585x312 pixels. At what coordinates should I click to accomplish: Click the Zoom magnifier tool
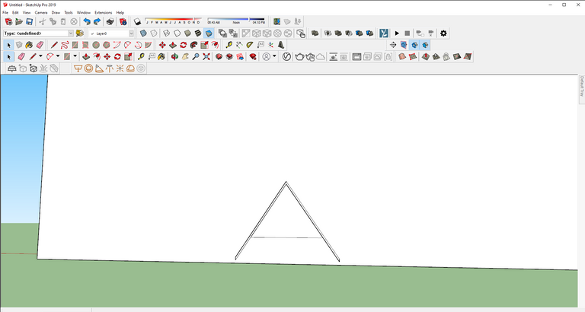point(196,56)
